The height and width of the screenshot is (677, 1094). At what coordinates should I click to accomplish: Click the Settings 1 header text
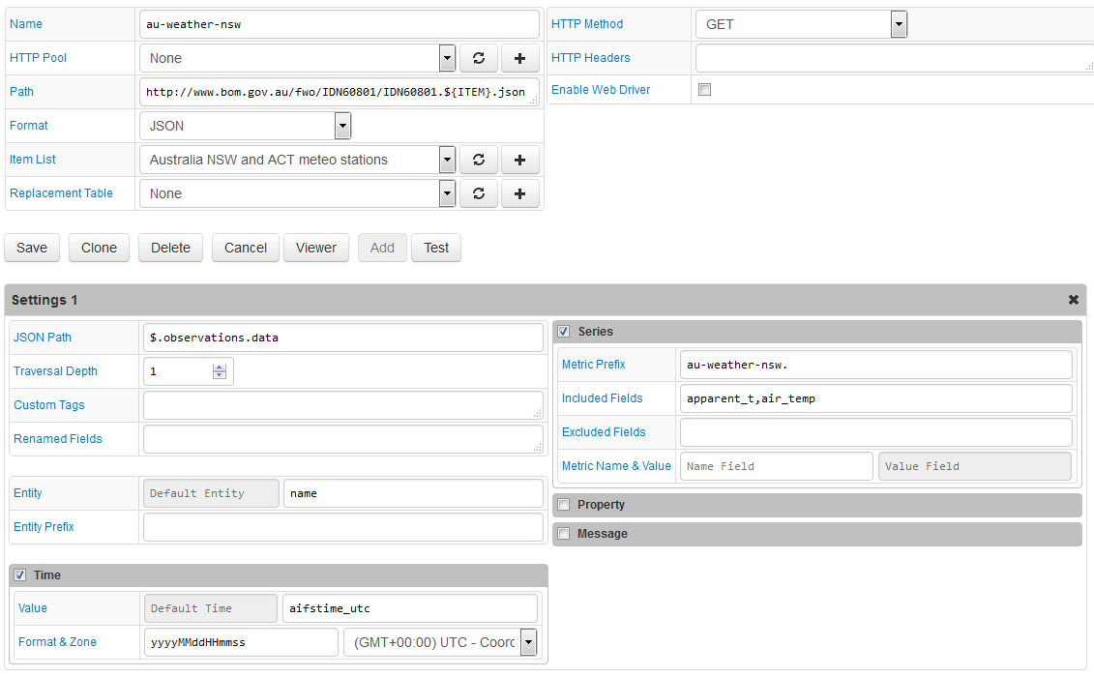point(44,300)
